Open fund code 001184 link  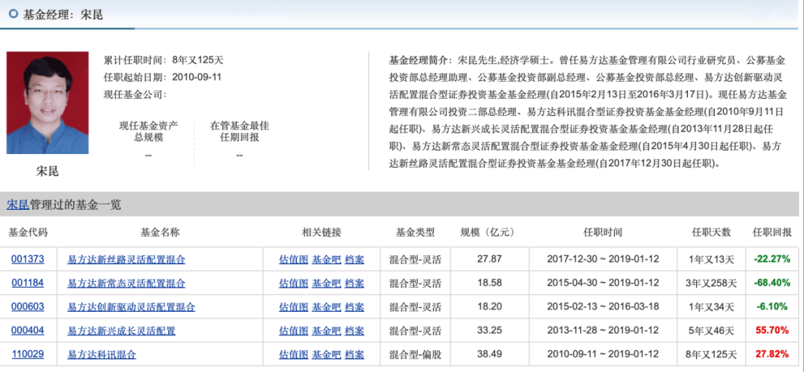tap(27, 283)
